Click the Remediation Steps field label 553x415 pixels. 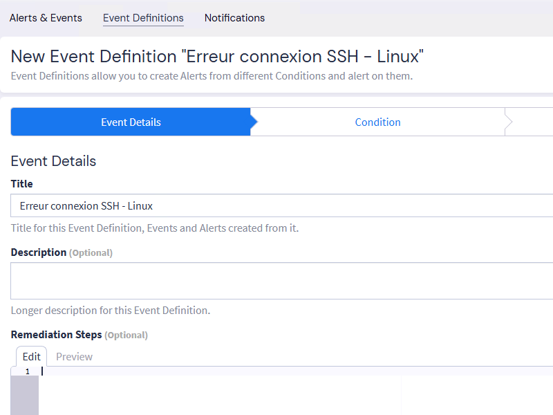tap(57, 335)
